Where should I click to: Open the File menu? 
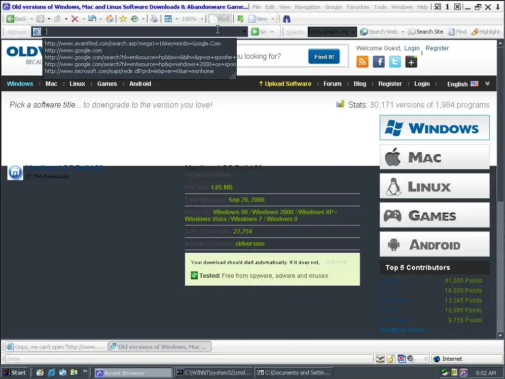coord(256,7)
